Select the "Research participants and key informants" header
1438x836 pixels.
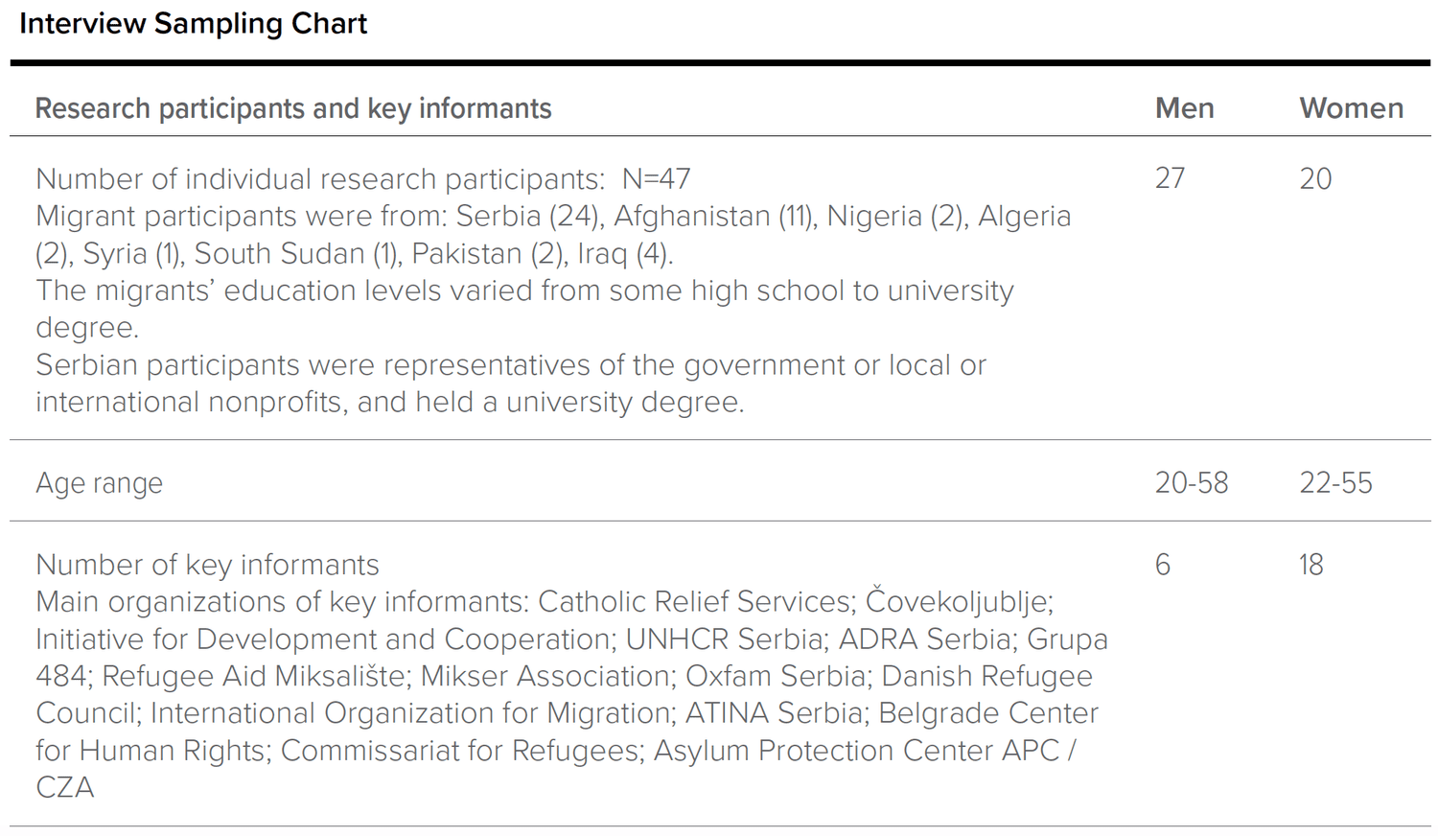coord(293,108)
